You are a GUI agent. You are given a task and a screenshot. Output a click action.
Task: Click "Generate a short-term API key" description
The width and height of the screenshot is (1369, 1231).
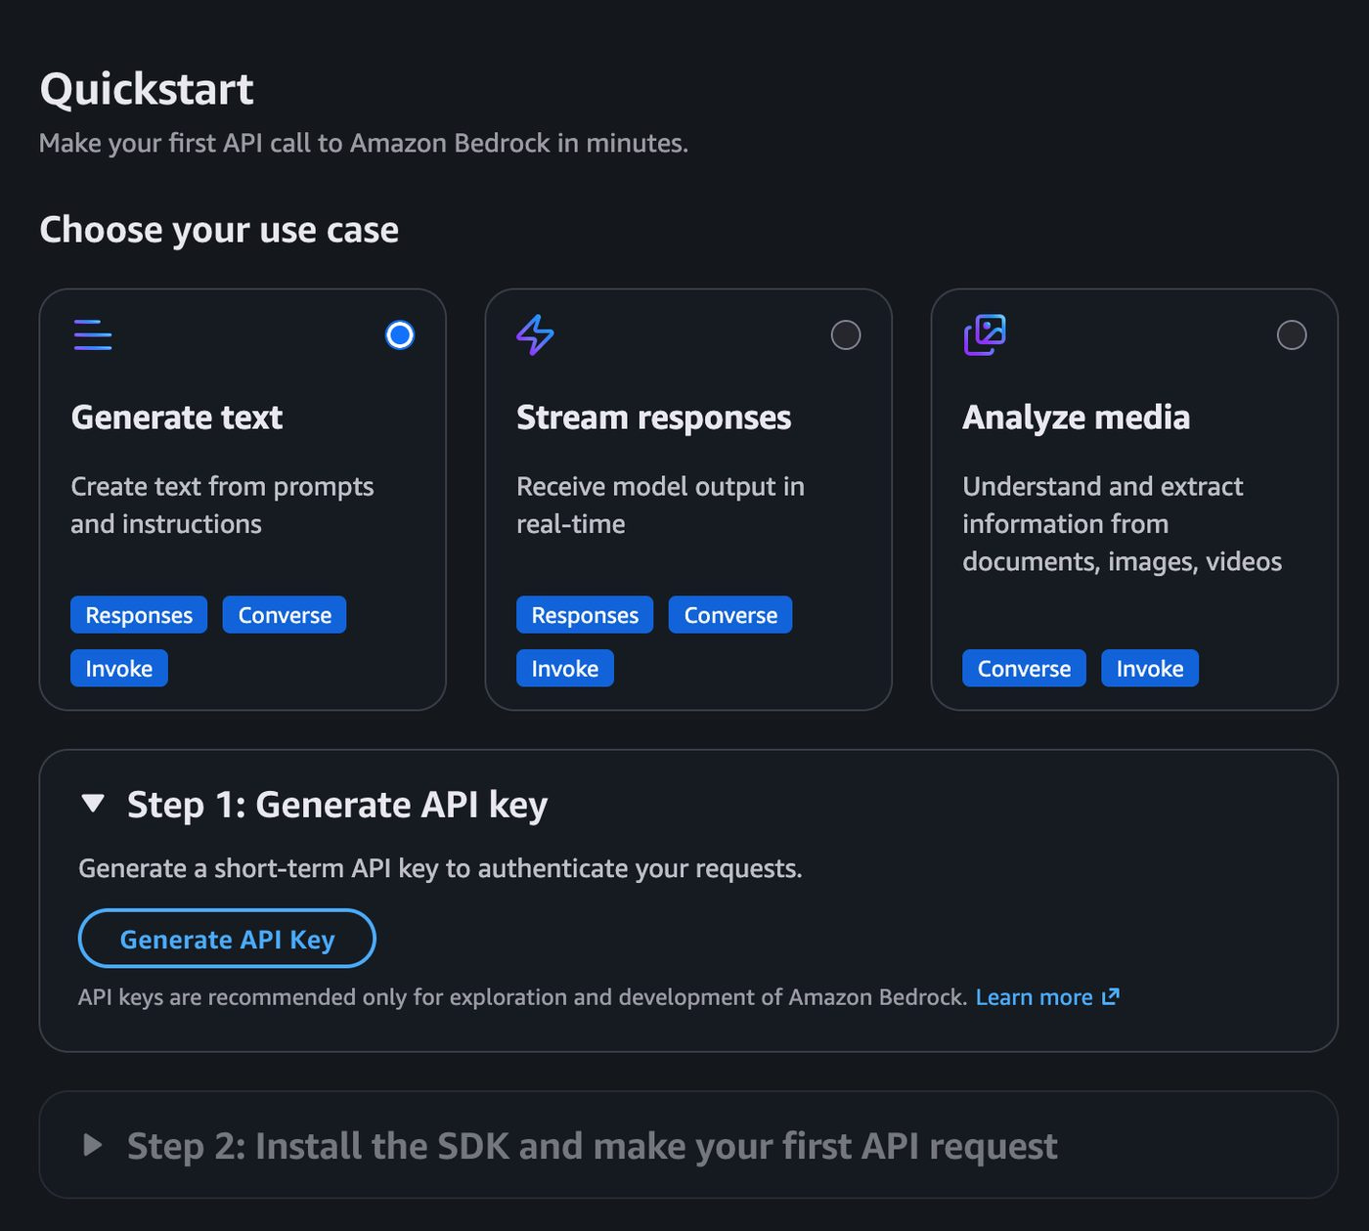click(440, 868)
